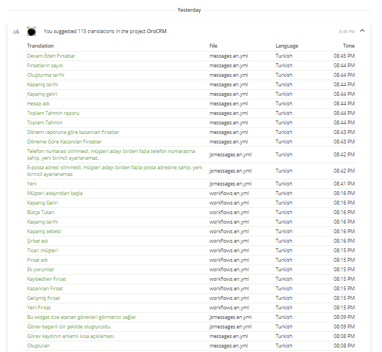
Task: Click 08:45 PM time in first row
Action: (x=344, y=56)
